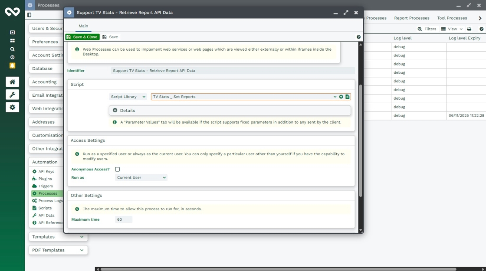Open Process Logs in Automation menu

pos(50,201)
